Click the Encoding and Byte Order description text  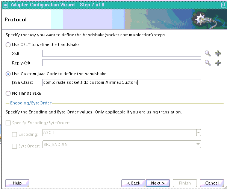coord(94,112)
